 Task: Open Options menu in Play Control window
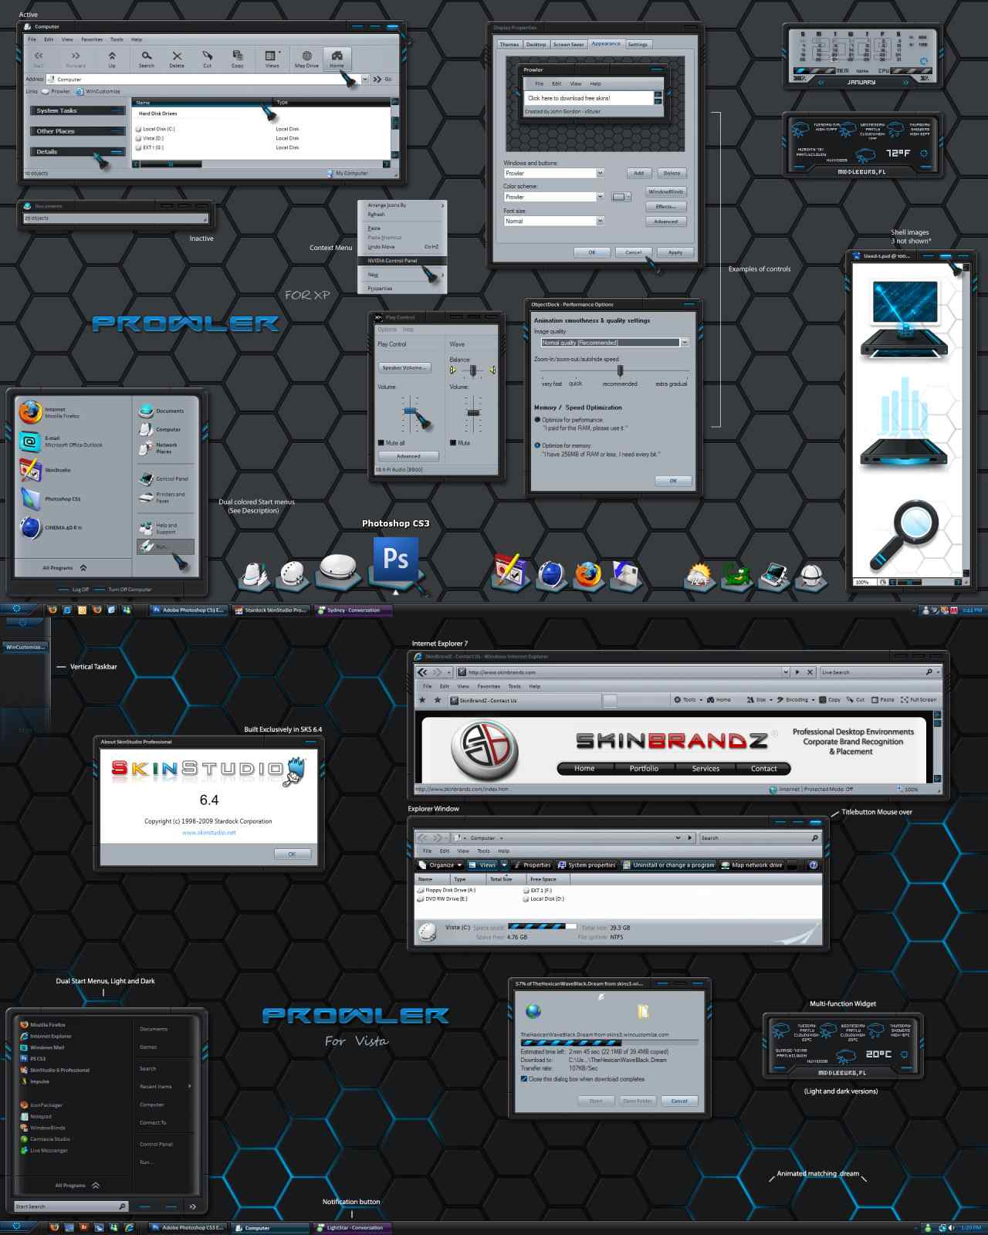(x=387, y=330)
